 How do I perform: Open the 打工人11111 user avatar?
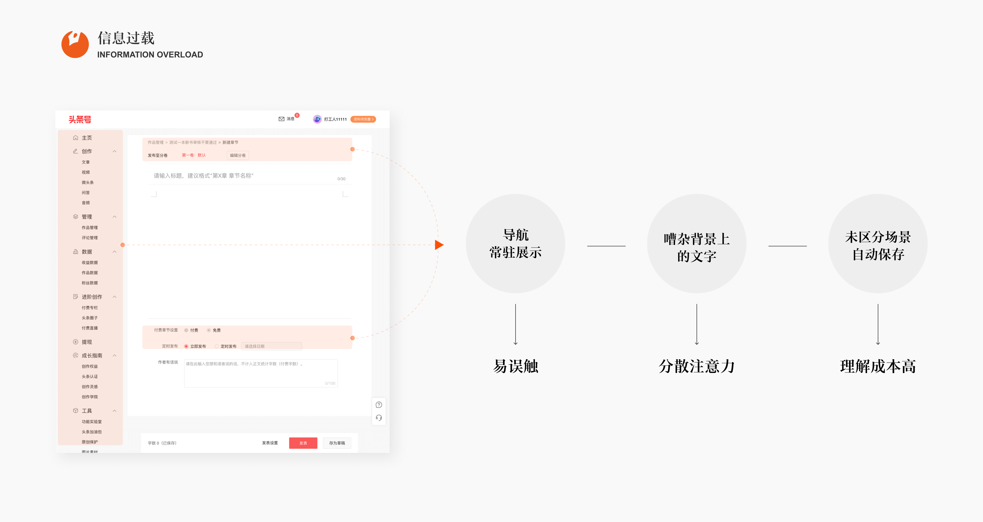tap(317, 119)
